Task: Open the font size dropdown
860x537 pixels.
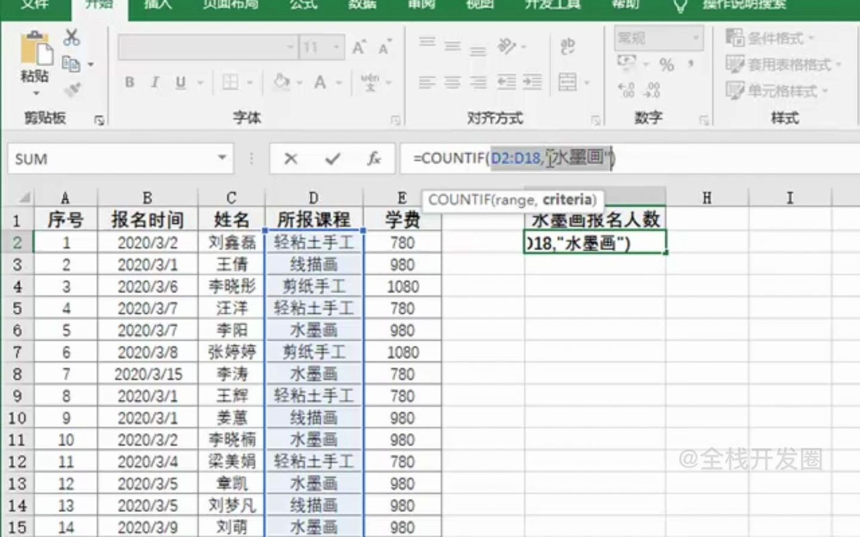Action: click(x=337, y=47)
